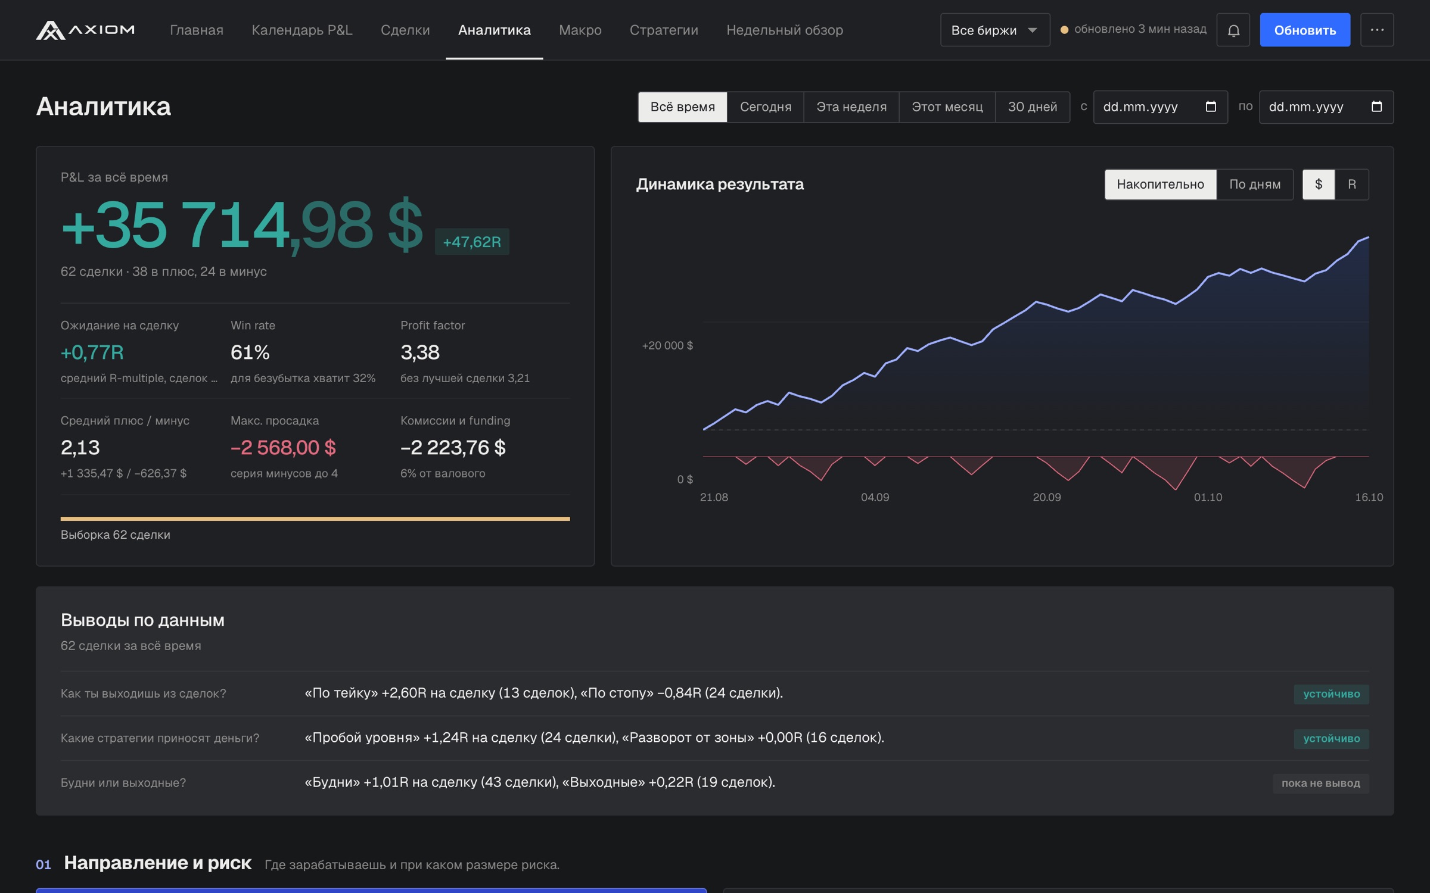This screenshot has width=1430, height=893.
Task: Click the question Будни или выходные?
Action: (123, 783)
